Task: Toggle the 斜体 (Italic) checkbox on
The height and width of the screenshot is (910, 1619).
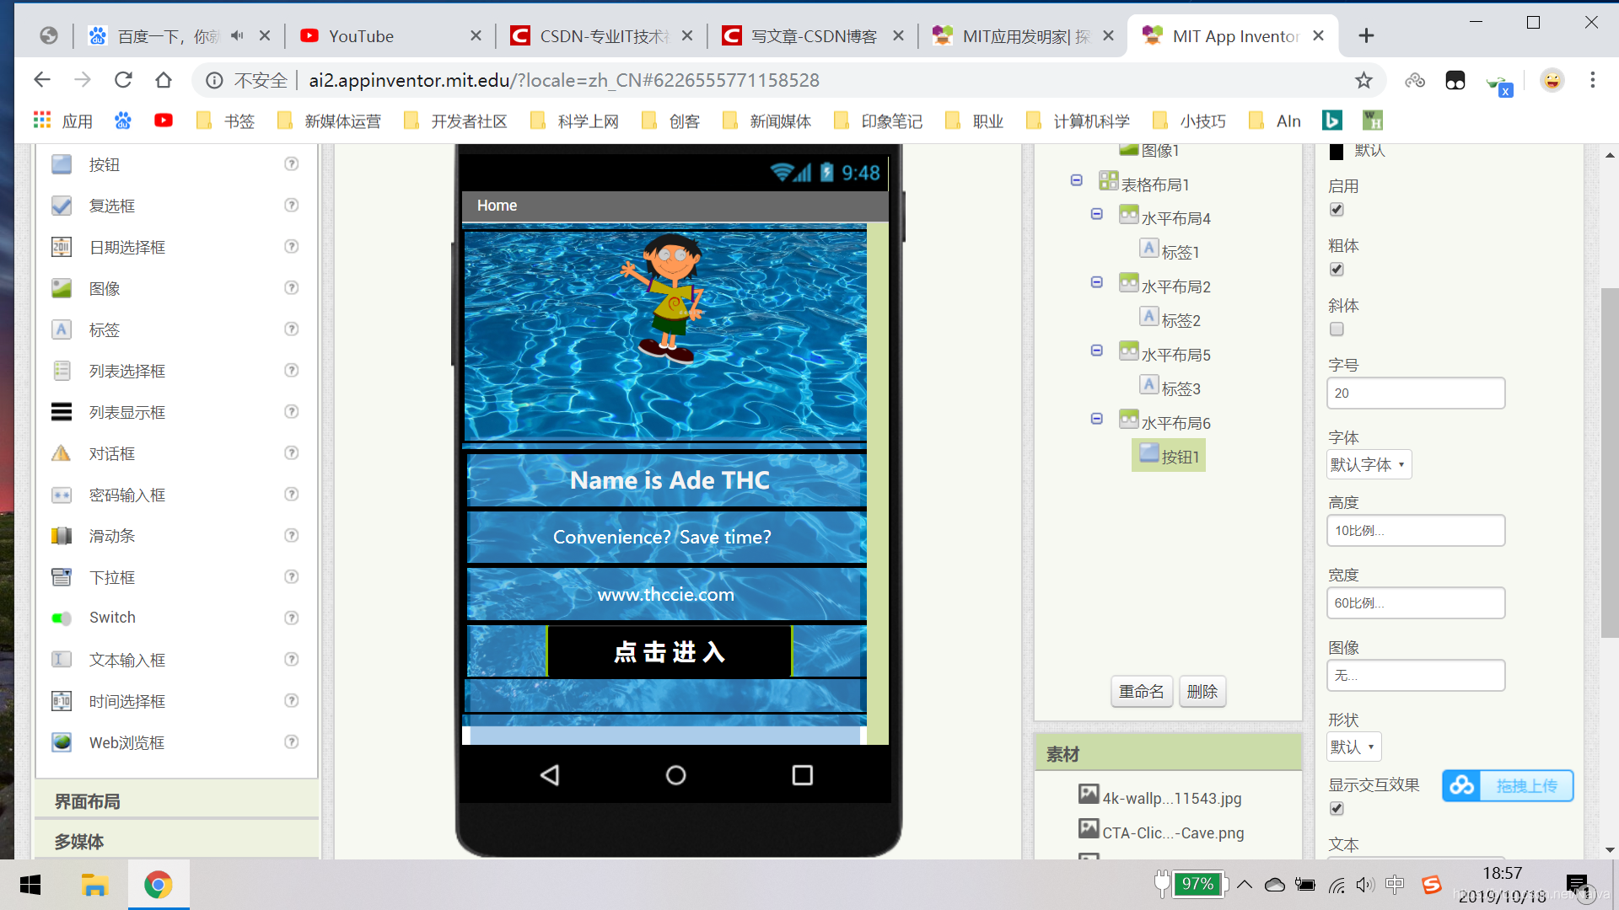Action: click(1337, 329)
